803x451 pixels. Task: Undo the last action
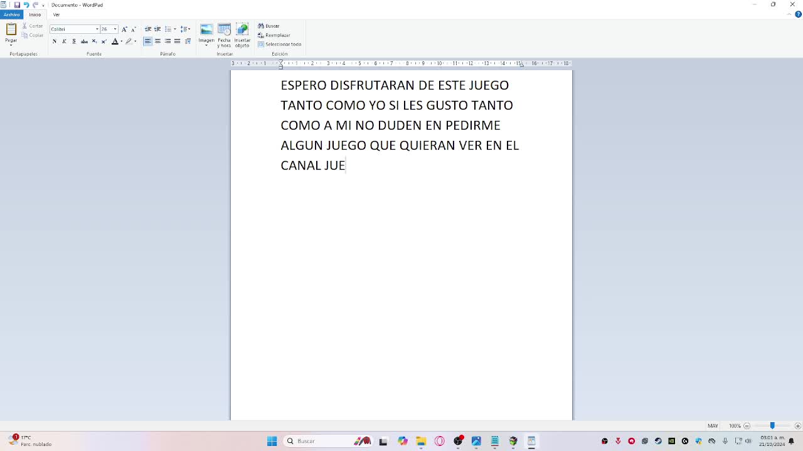point(26,5)
